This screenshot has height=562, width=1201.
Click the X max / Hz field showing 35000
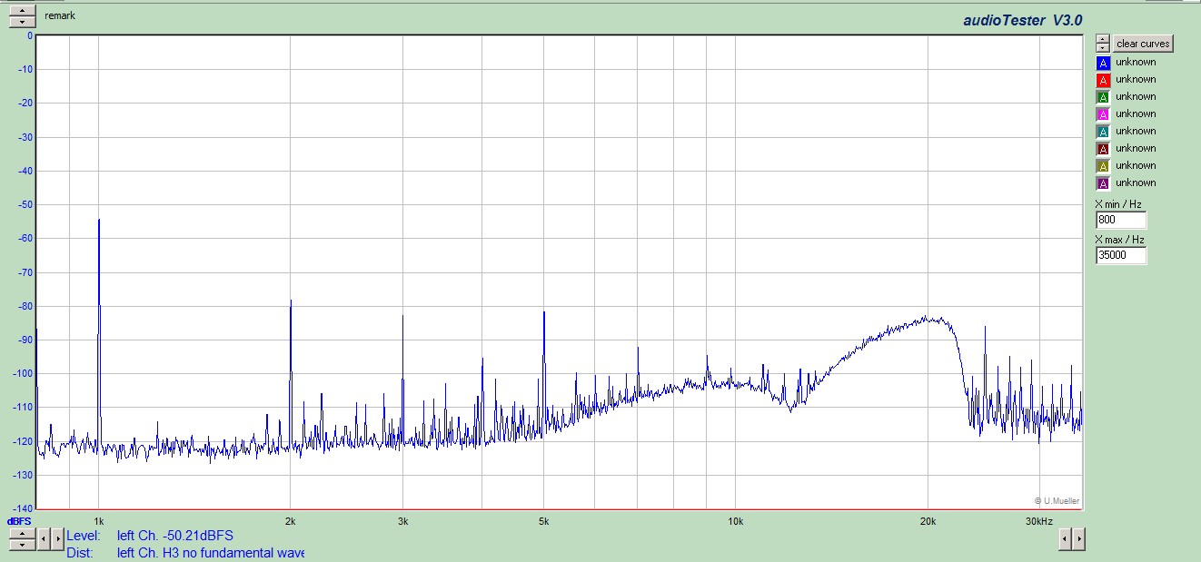pyautogui.click(x=1121, y=256)
